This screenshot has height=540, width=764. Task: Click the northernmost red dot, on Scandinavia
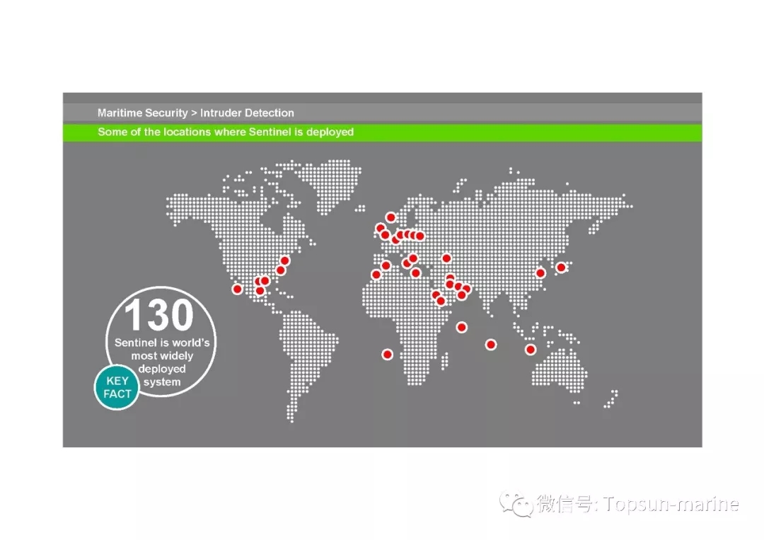pos(390,217)
